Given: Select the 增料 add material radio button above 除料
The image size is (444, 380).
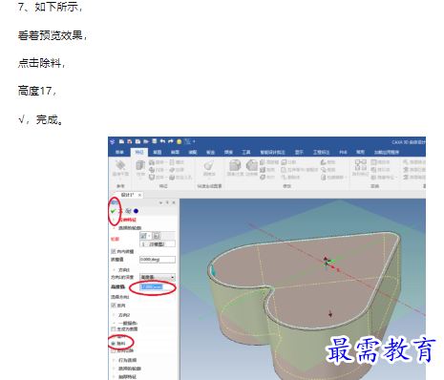Looking at the screenshot, I should click(113, 337).
